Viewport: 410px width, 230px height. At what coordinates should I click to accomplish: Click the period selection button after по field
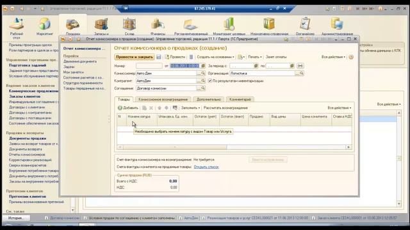(300, 66)
